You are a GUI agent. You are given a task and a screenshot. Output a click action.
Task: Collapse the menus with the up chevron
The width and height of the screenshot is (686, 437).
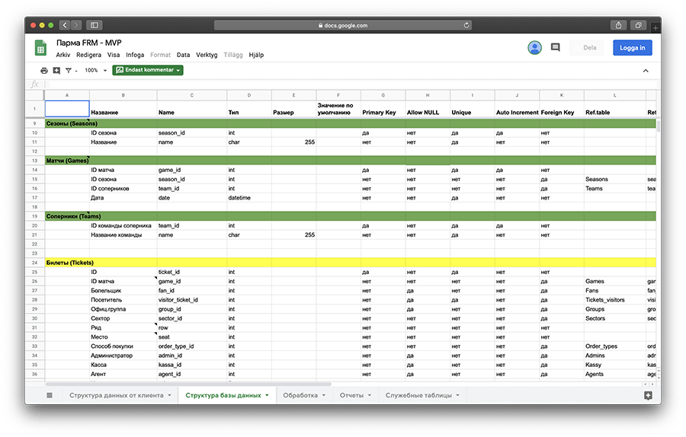[646, 70]
